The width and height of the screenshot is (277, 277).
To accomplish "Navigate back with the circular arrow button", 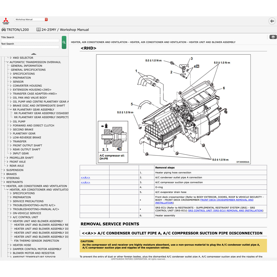I will coord(272,21).
